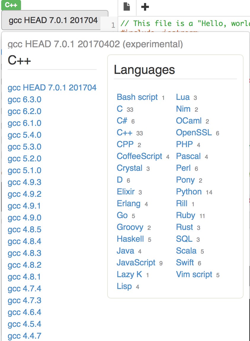Switch language to Python
The width and height of the screenshot is (250, 341).
[x=189, y=192]
